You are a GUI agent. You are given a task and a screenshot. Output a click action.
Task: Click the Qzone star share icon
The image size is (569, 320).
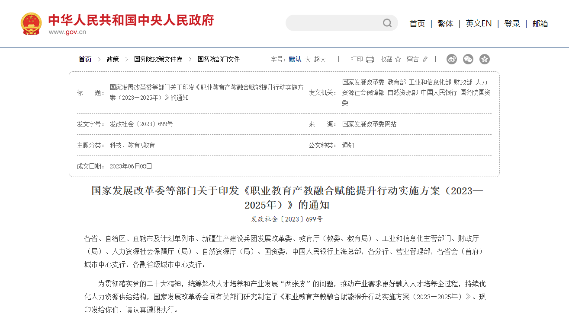point(485,59)
